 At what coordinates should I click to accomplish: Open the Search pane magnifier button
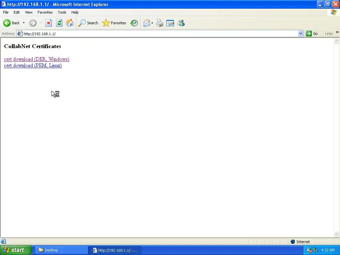[x=88, y=23]
